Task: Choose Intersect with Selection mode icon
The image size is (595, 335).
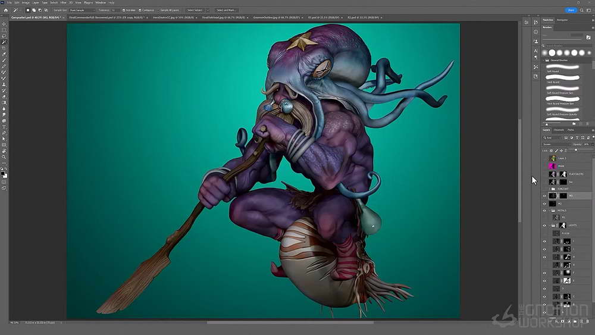Action: (x=46, y=10)
